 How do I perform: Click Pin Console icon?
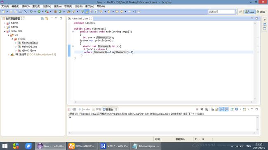(232, 109)
